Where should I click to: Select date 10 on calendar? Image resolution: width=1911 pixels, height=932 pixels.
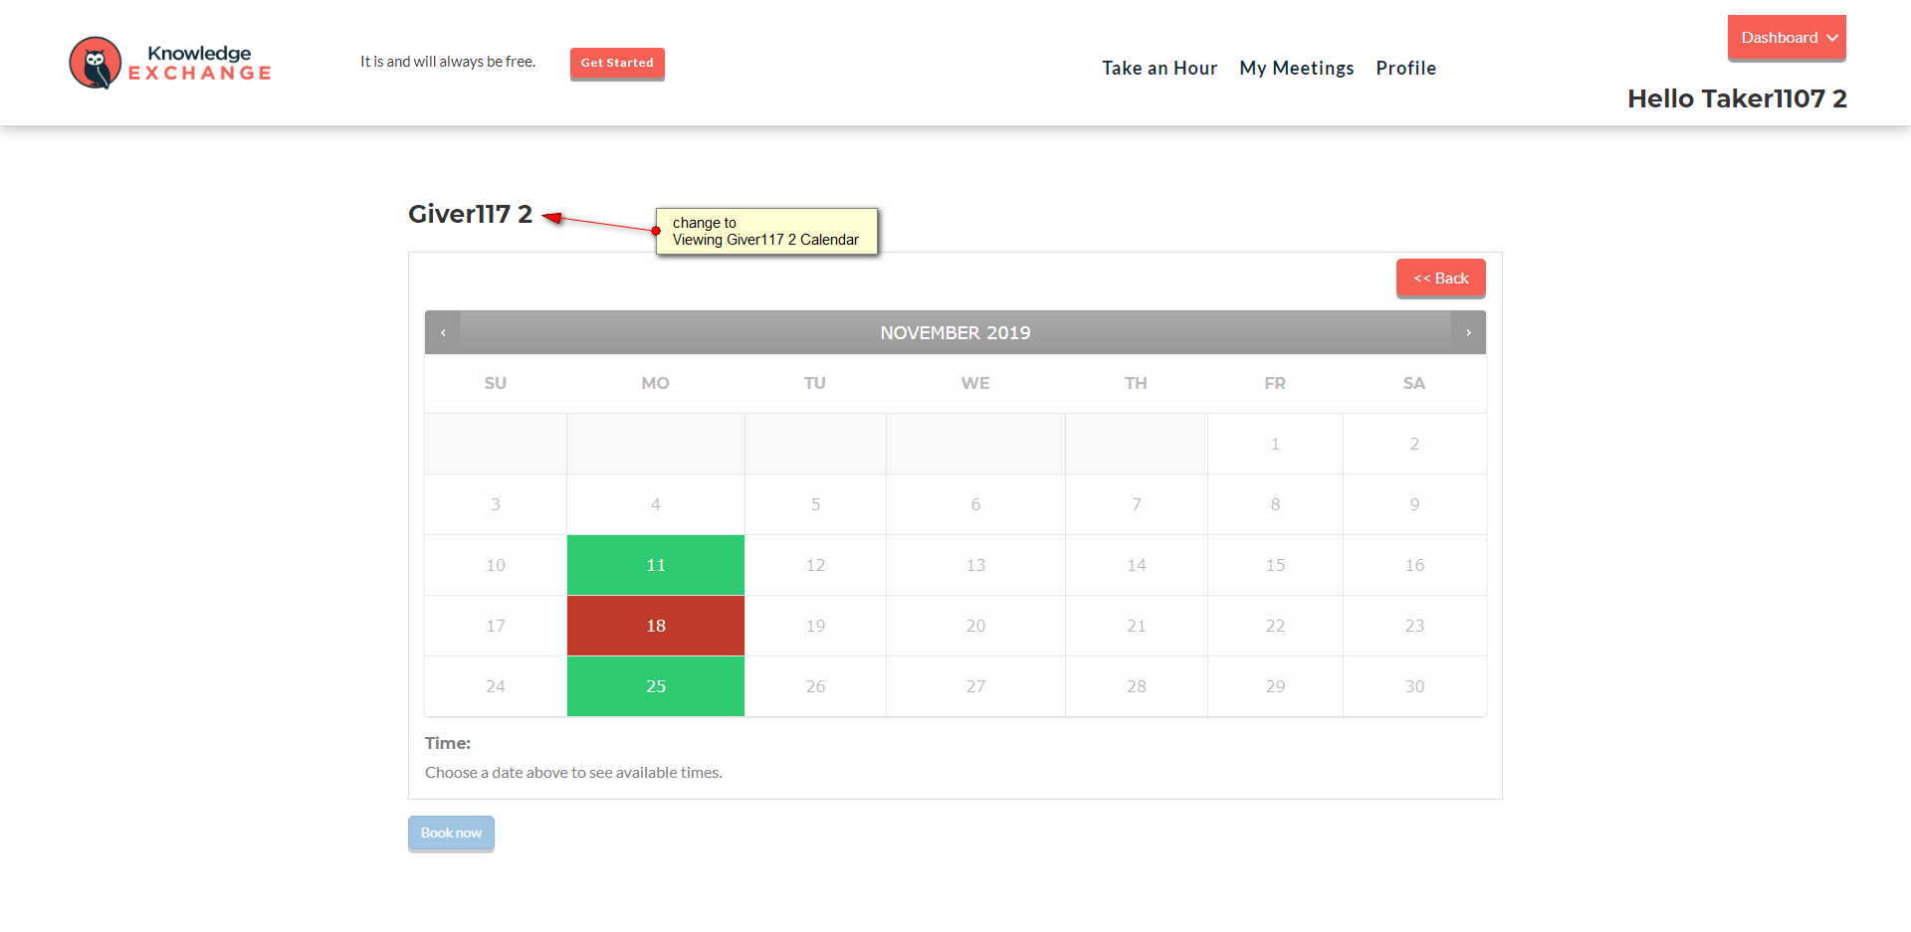pos(496,565)
